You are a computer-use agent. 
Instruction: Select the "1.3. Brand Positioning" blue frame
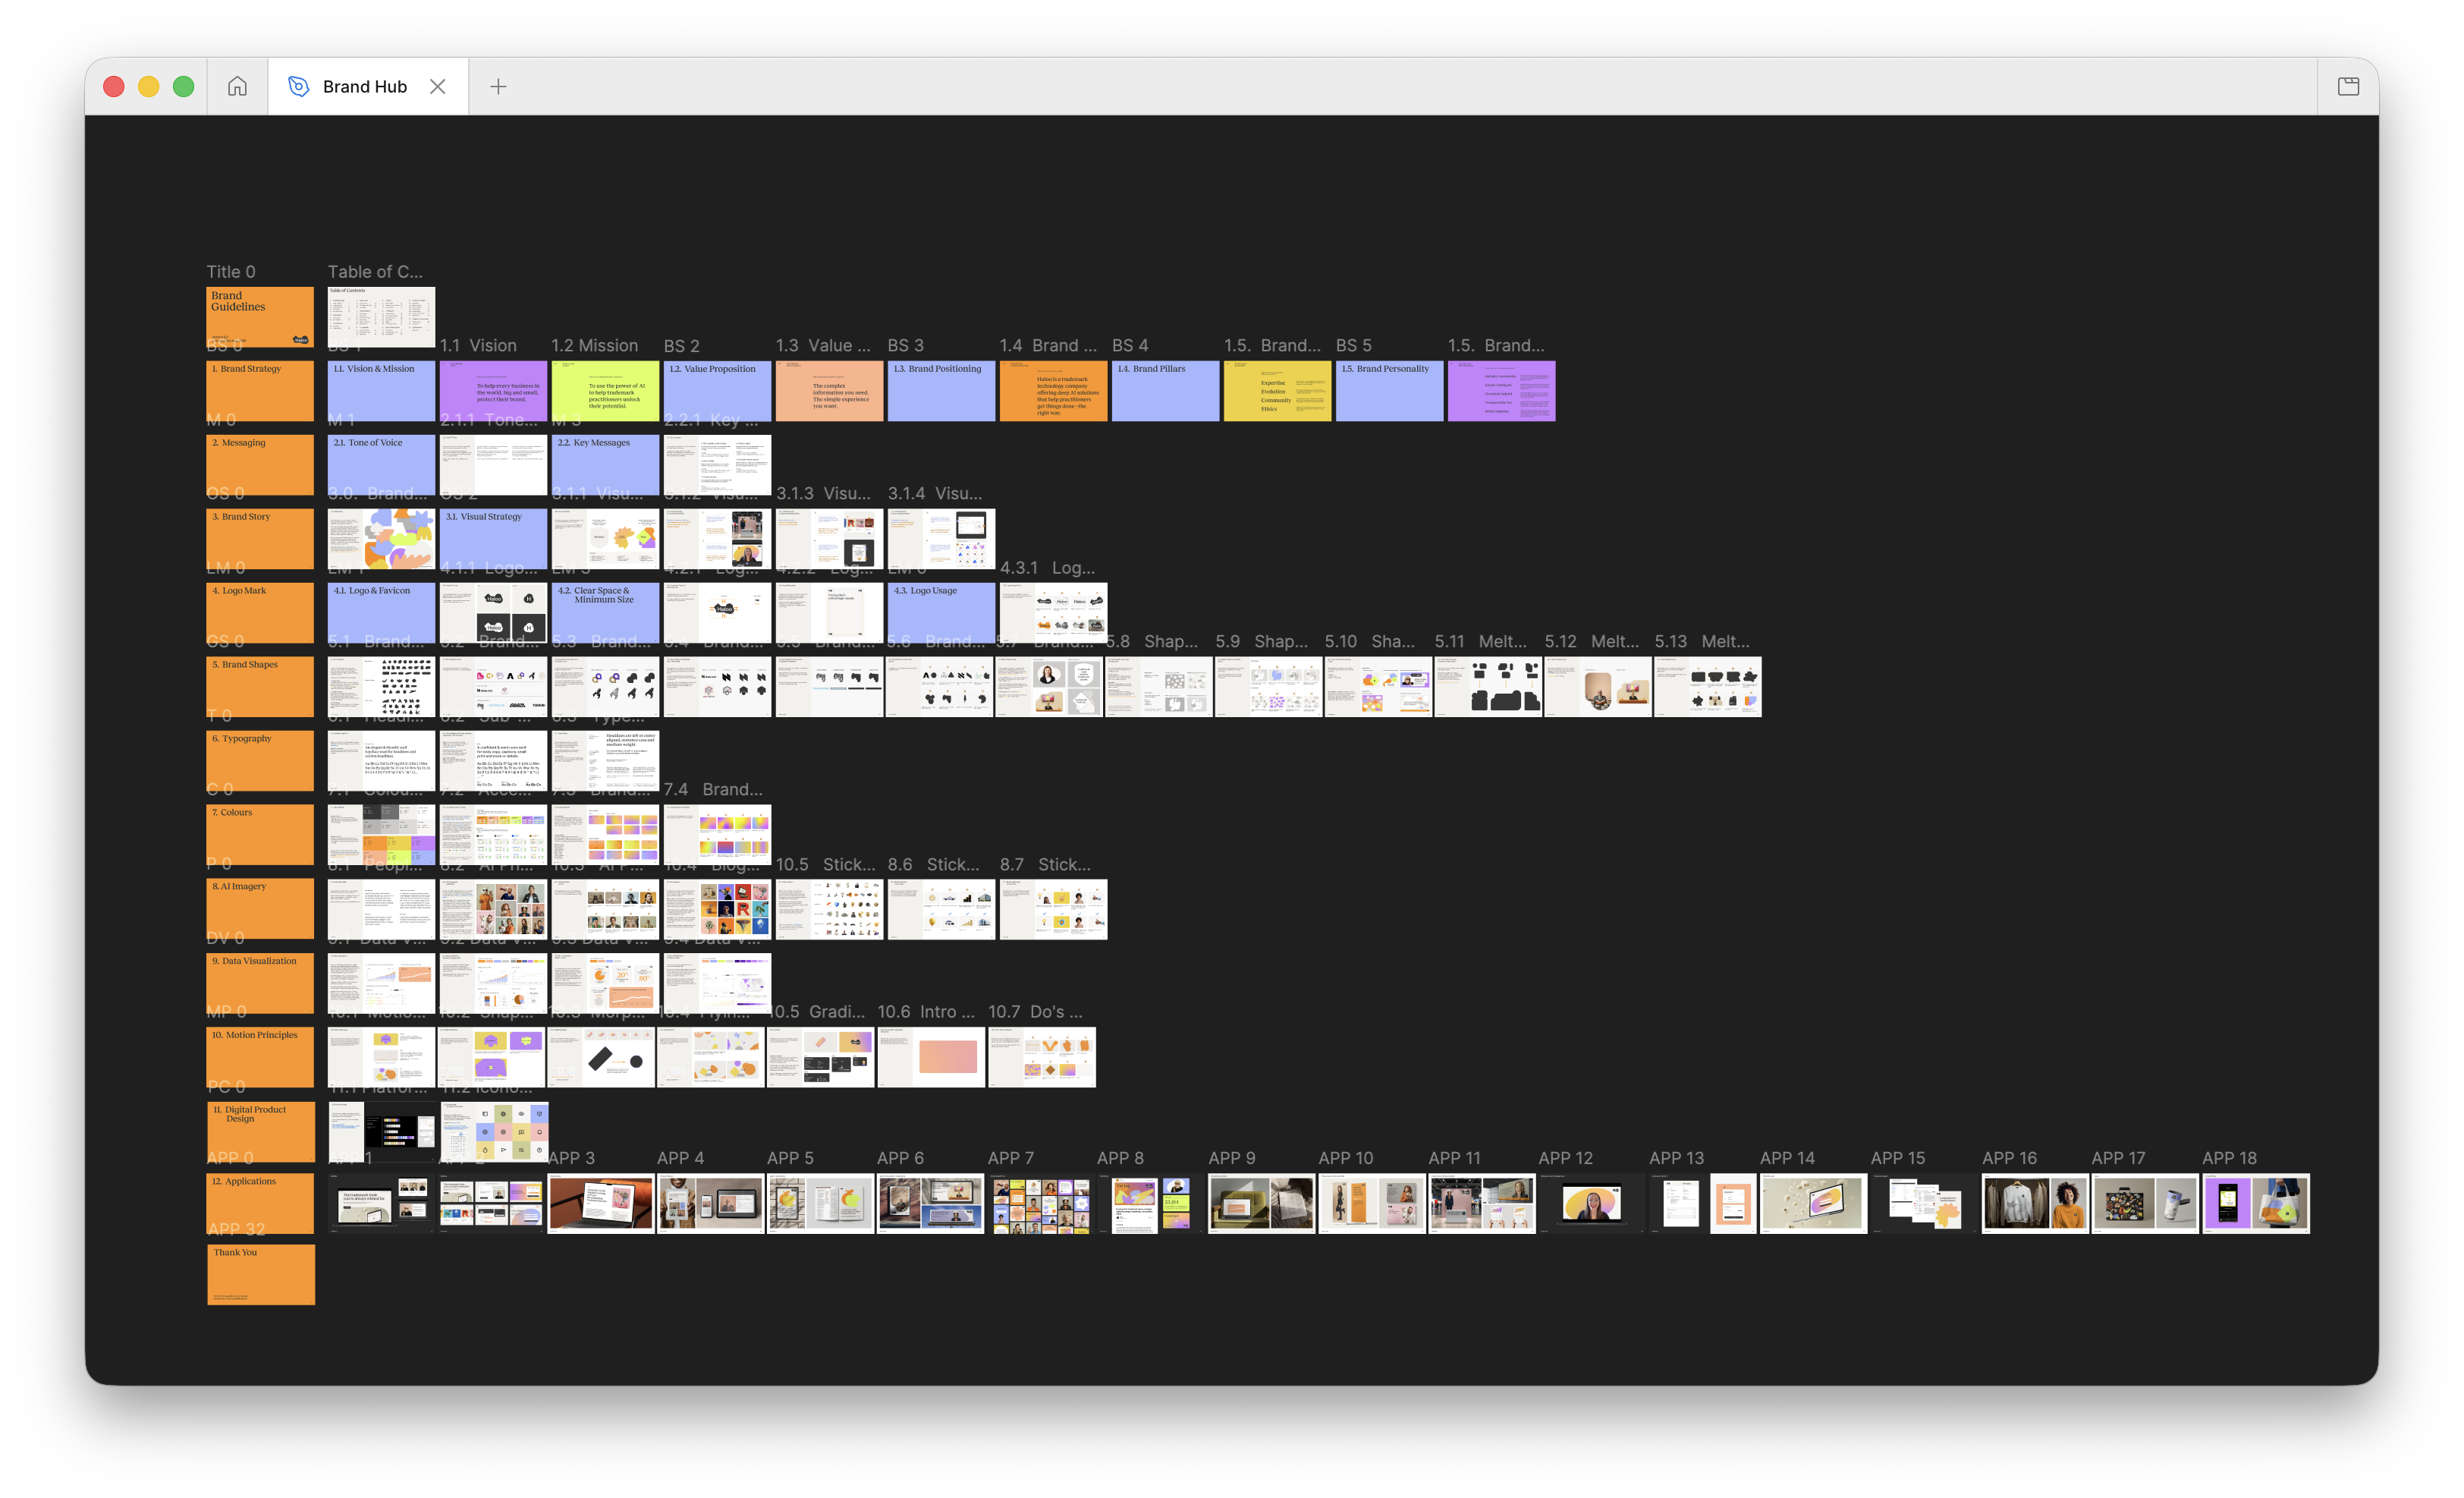coord(941,391)
